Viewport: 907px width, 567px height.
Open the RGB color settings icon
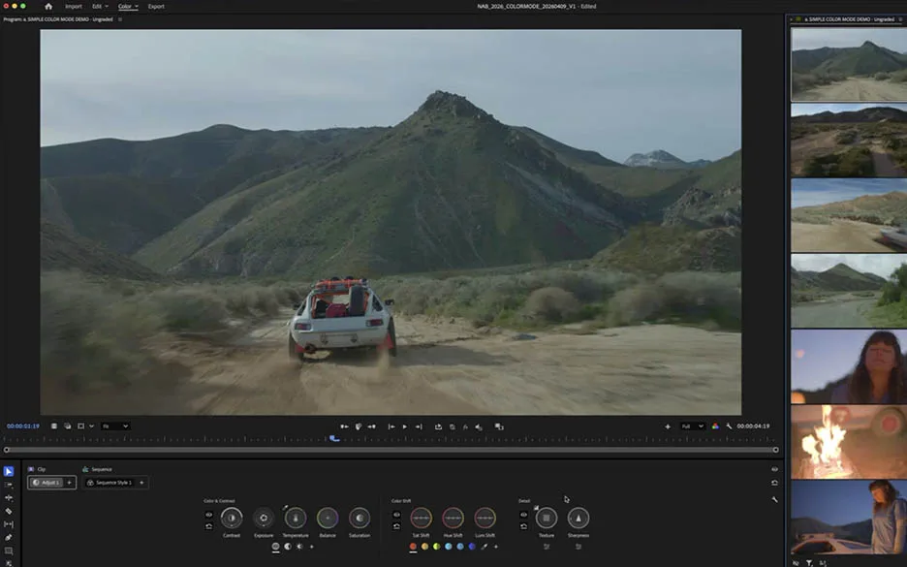[x=715, y=425]
